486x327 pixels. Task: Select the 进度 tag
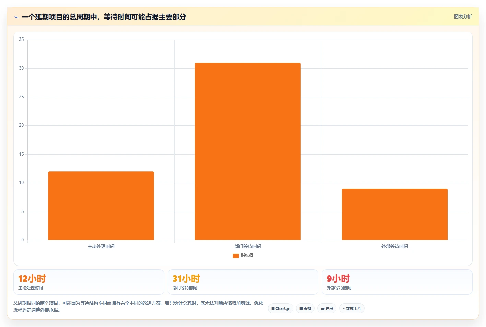coord(327,308)
